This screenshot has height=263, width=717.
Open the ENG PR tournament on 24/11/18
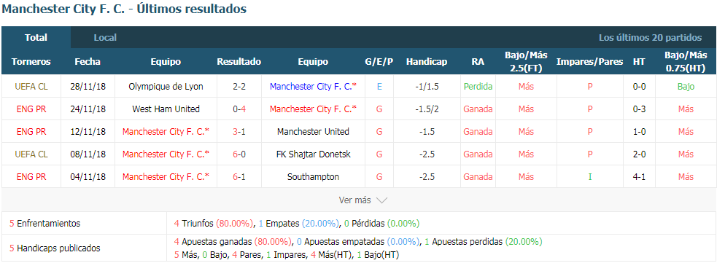click(31, 109)
